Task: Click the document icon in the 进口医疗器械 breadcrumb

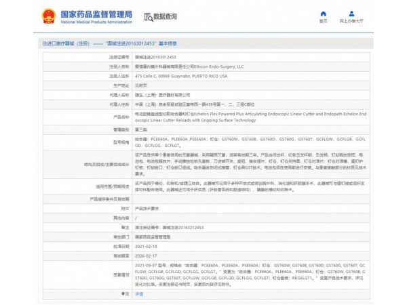Action: 44,43
